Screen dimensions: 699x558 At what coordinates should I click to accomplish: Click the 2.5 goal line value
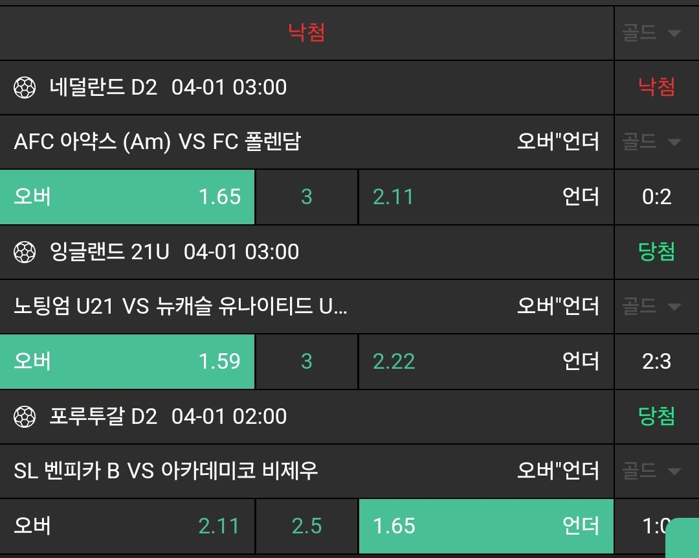tap(307, 526)
